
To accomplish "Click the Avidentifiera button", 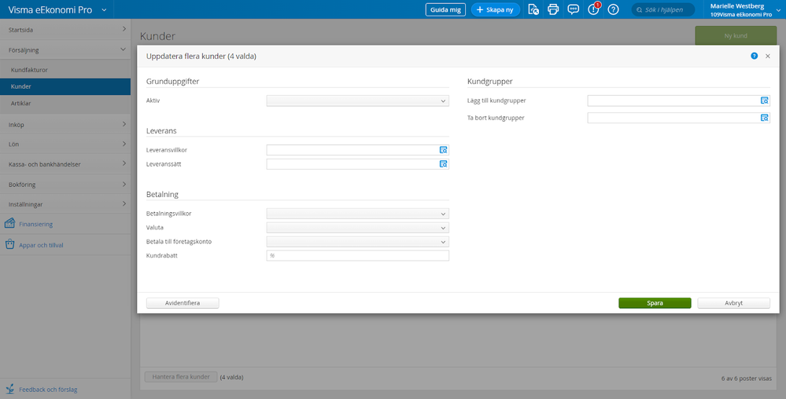I will tap(183, 303).
